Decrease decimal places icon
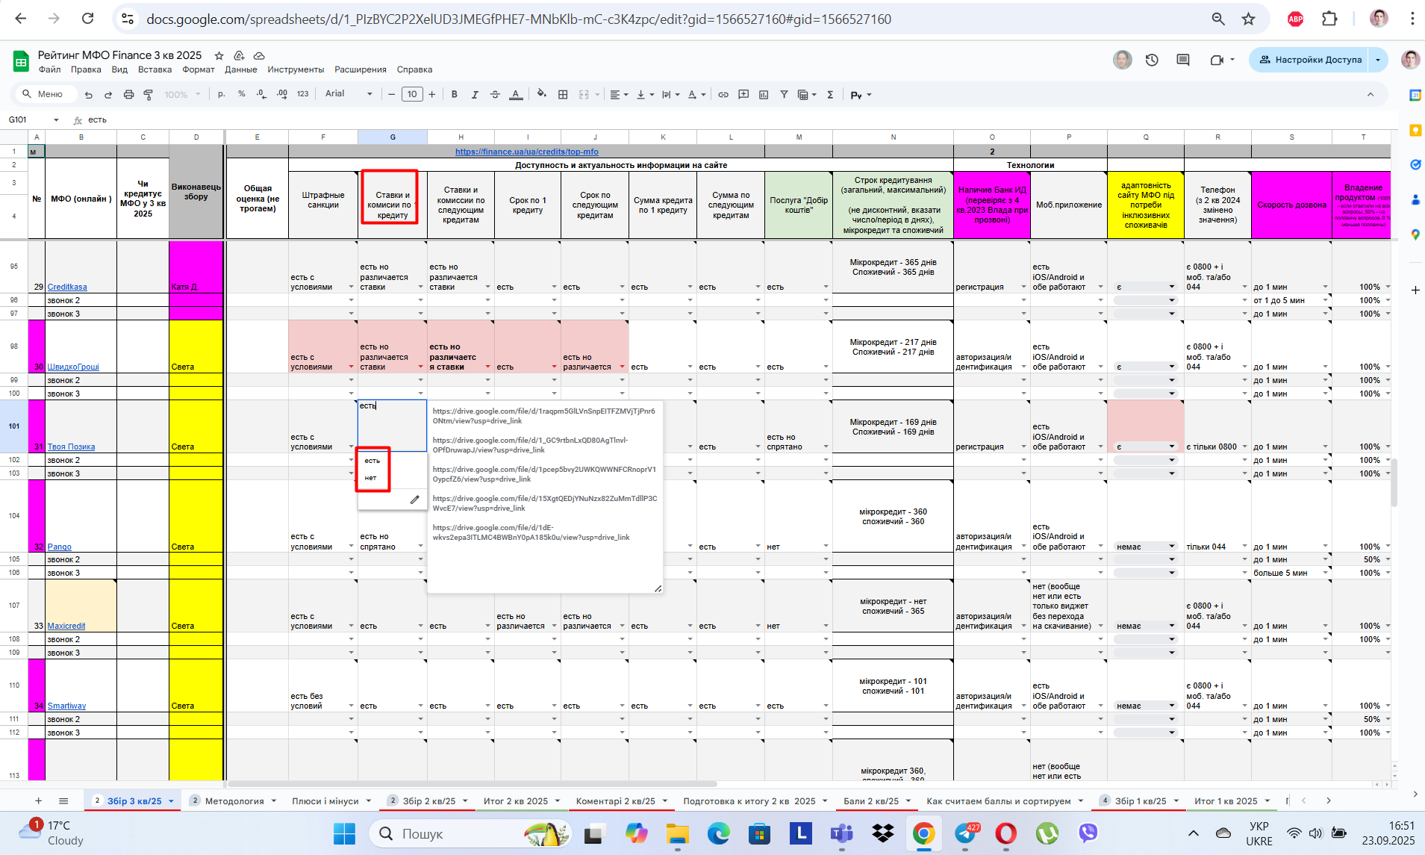The image size is (1425, 855). pos(261,94)
